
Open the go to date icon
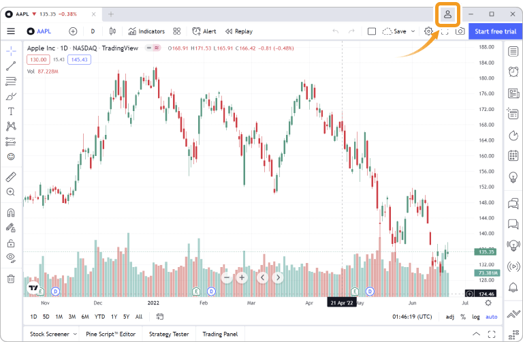[160, 317]
